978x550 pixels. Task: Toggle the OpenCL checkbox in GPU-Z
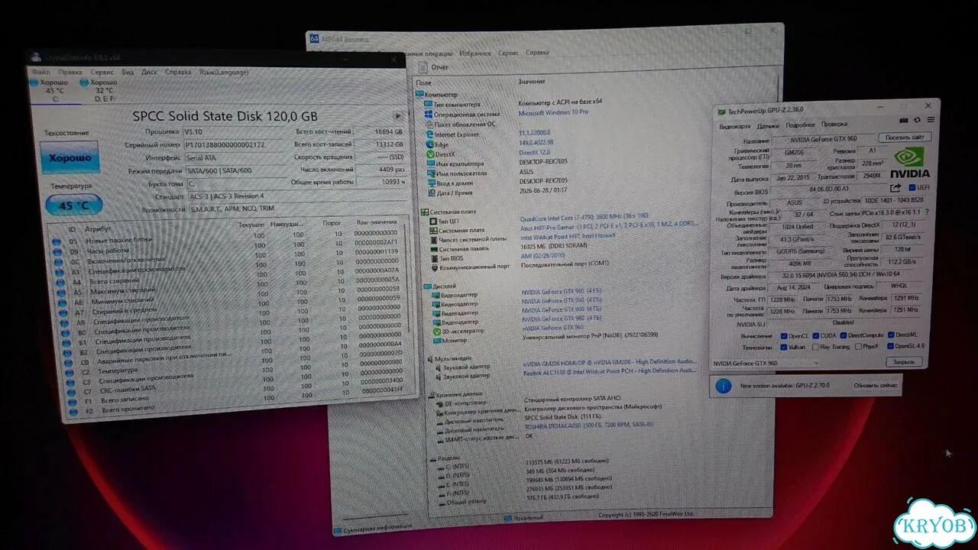784,336
